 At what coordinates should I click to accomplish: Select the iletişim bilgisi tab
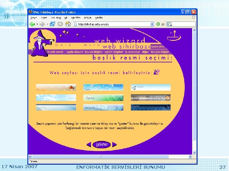click(160, 52)
